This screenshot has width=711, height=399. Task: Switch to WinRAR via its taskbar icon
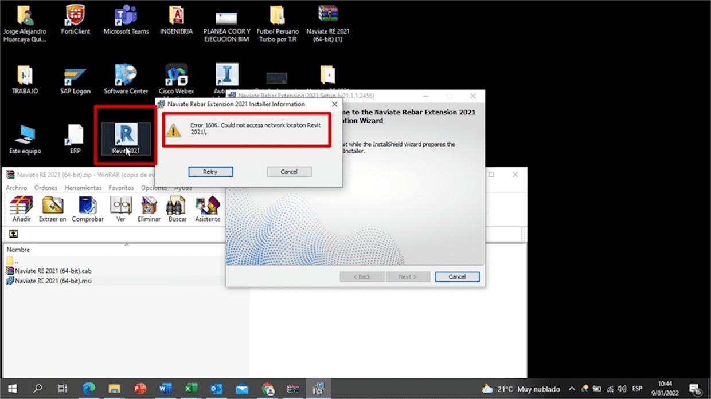(x=293, y=389)
